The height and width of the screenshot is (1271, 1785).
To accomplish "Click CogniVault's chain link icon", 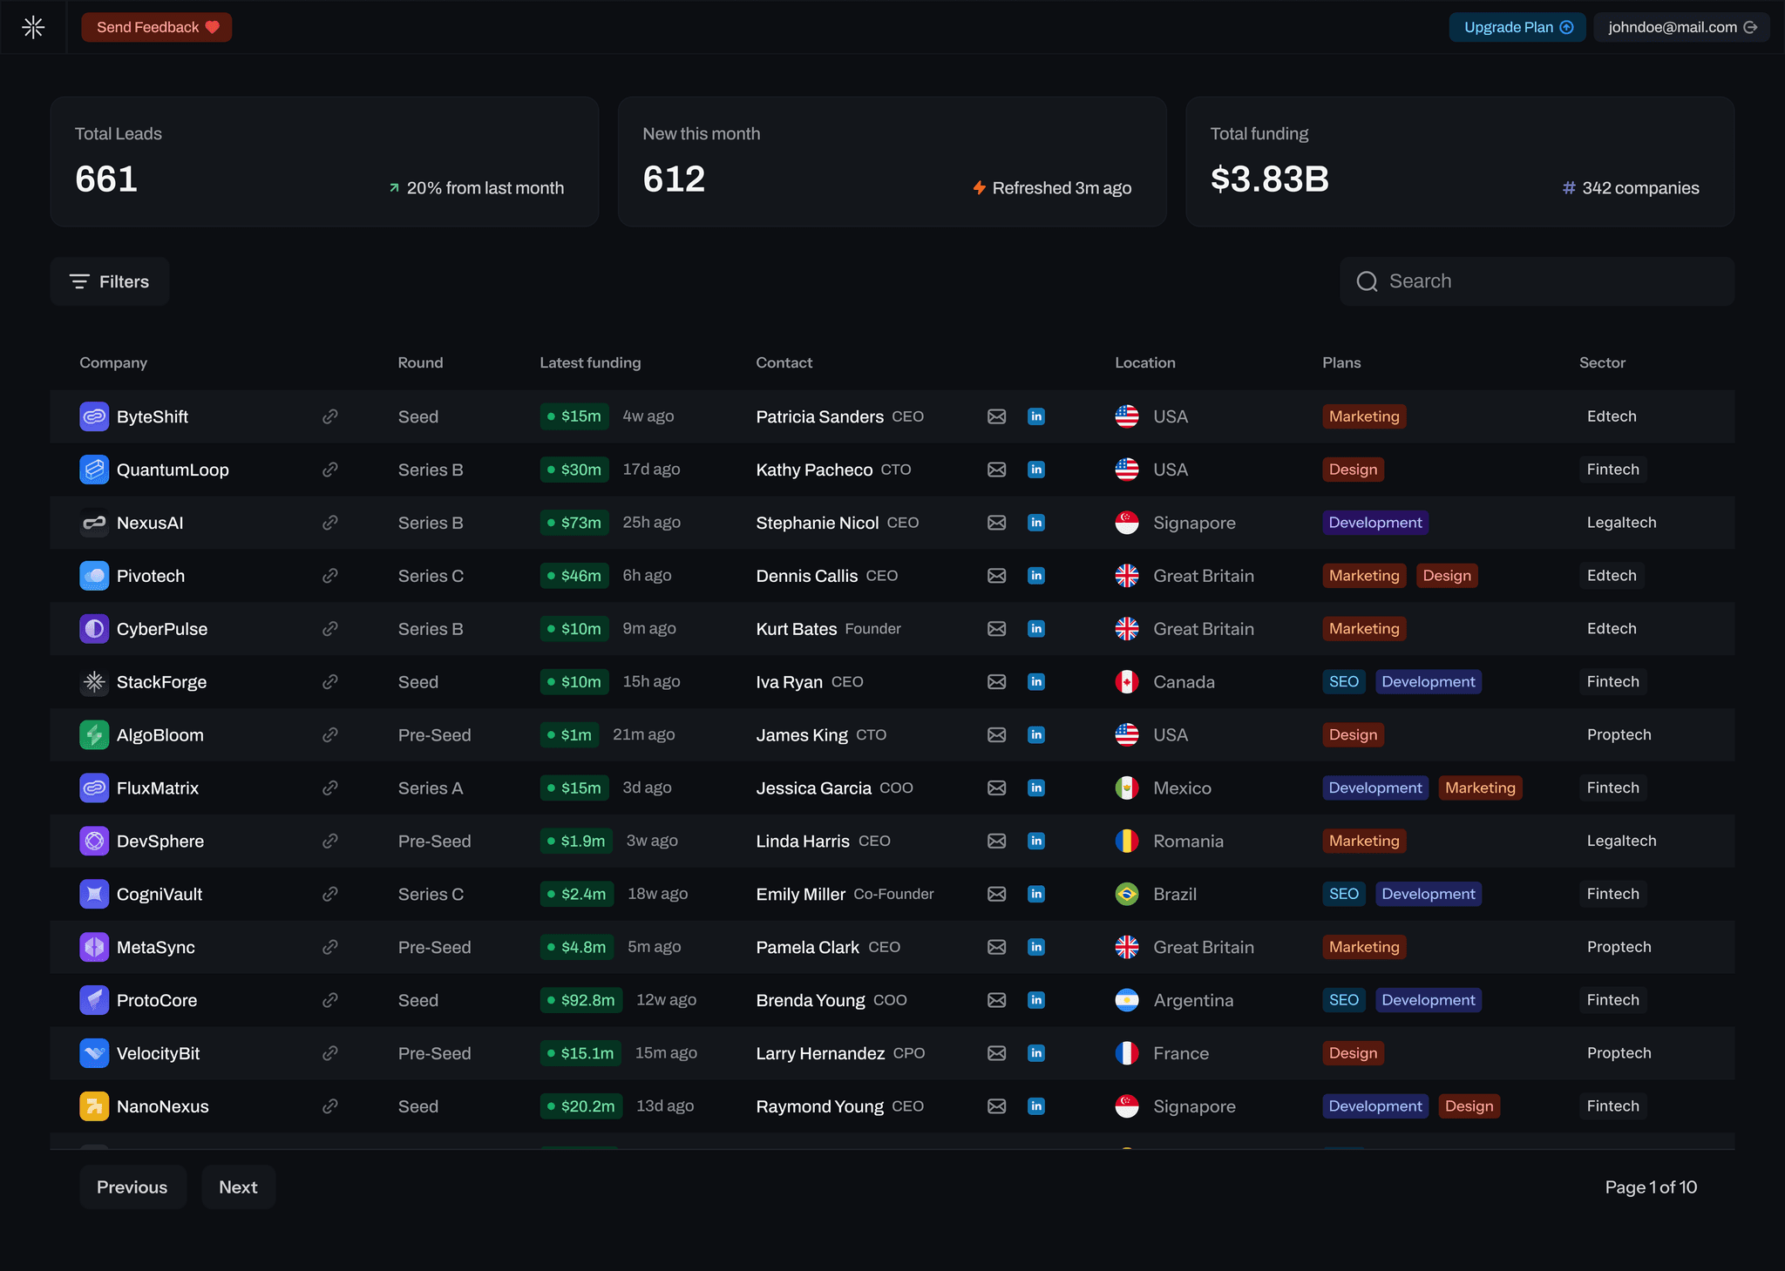I will (x=329, y=895).
